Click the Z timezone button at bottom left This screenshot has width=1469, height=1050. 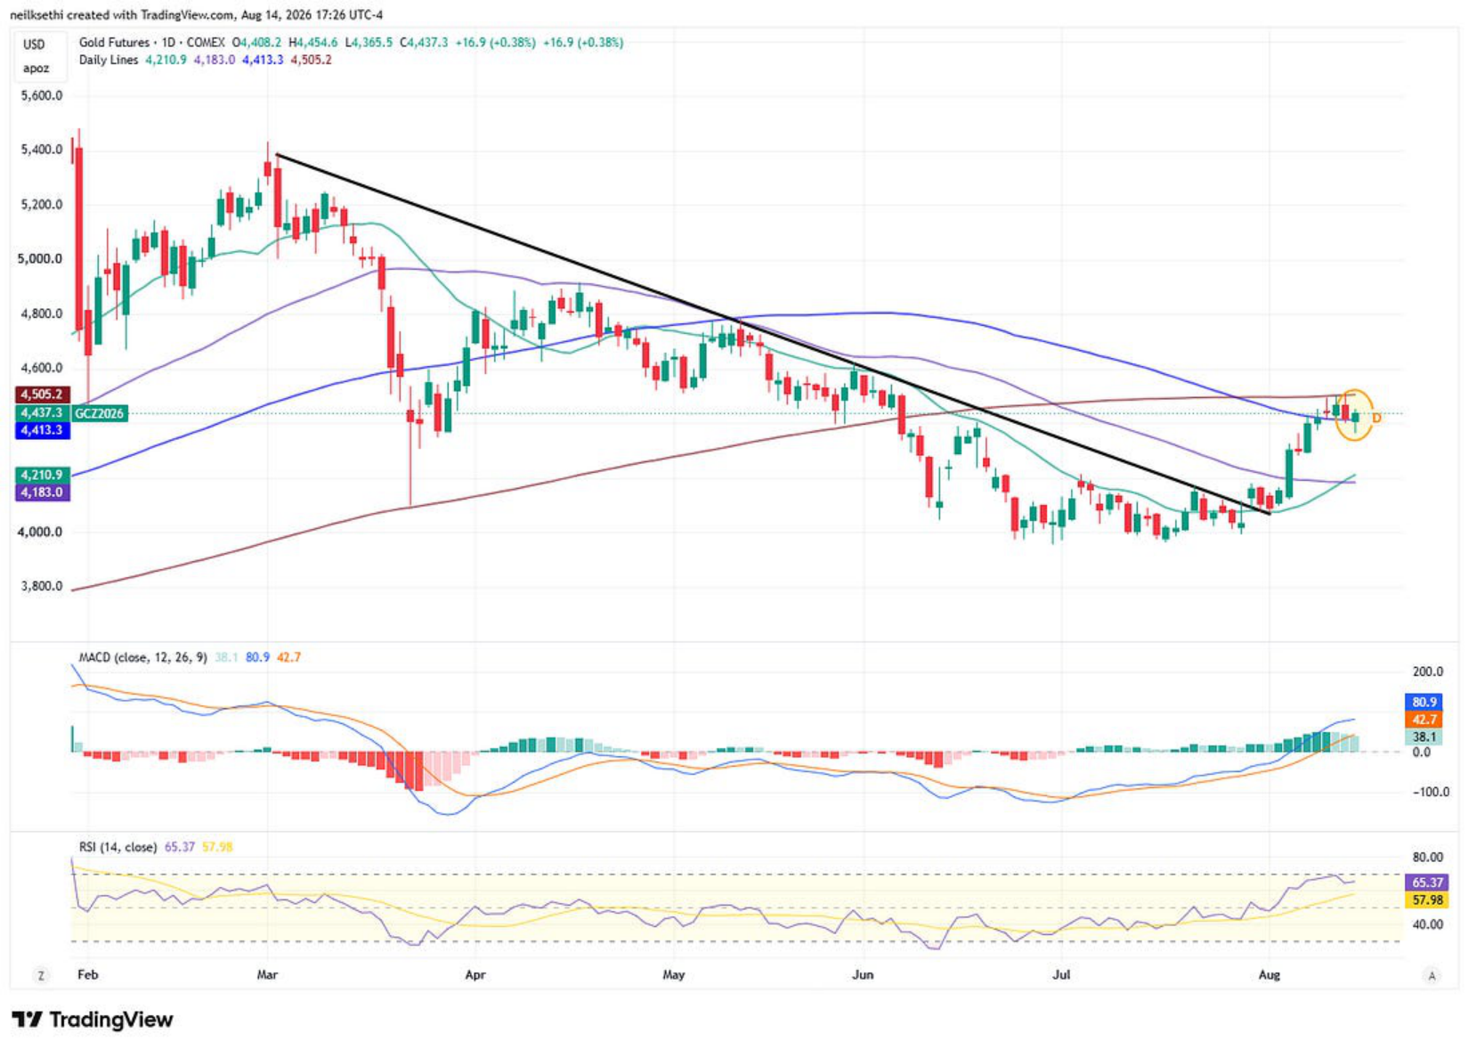(41, 975)
